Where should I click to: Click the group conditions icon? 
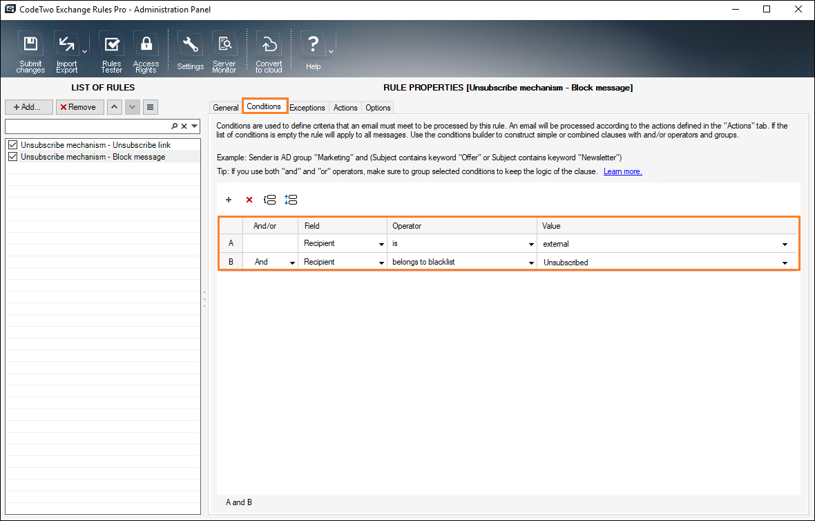(270, 200)
